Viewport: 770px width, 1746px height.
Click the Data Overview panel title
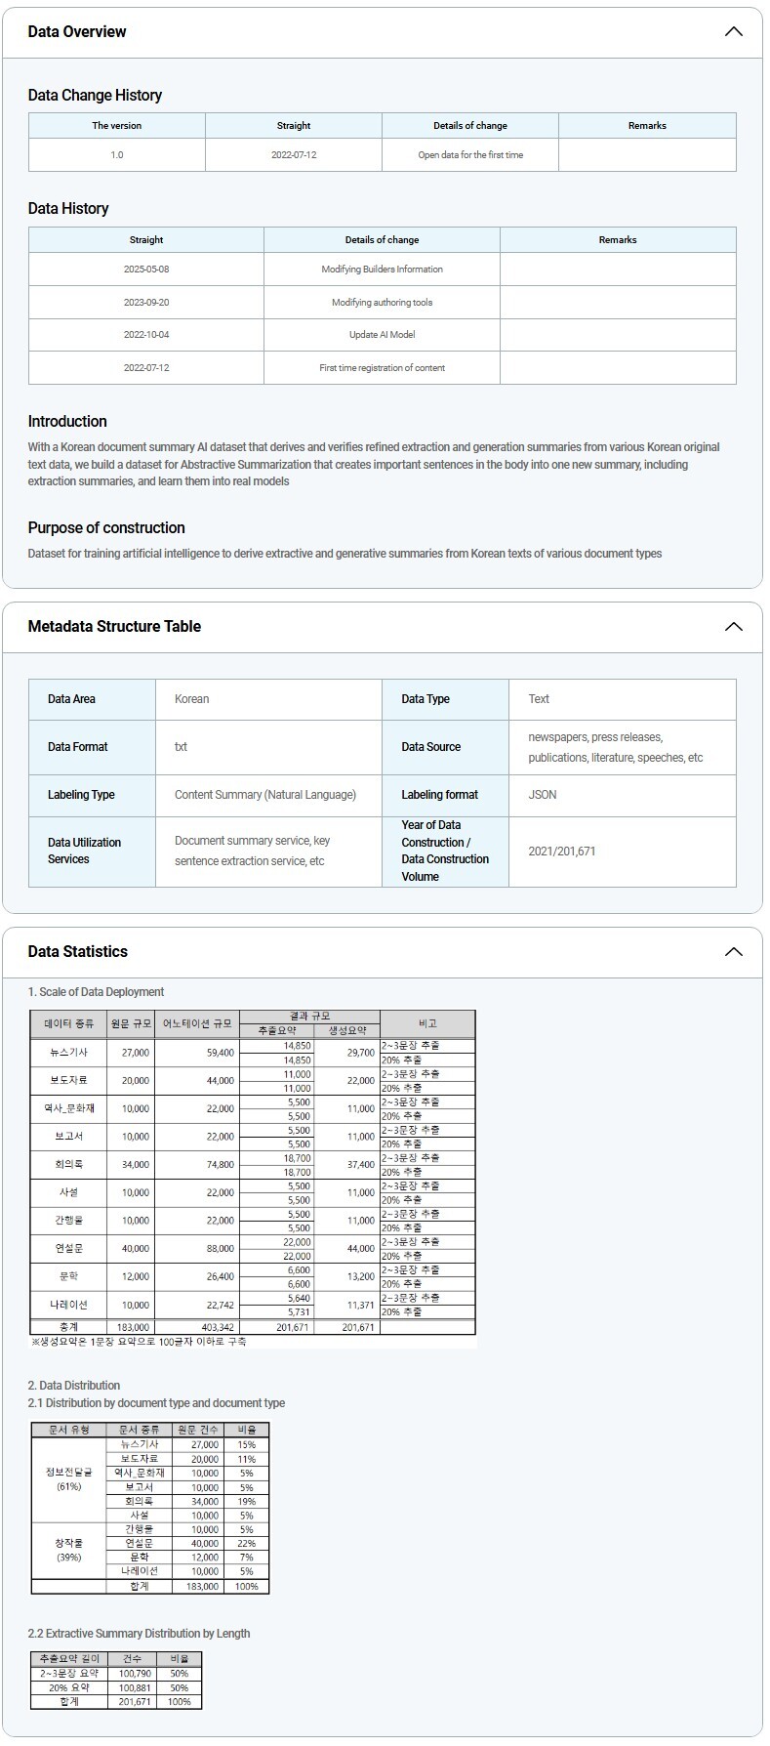pos(77,31)
